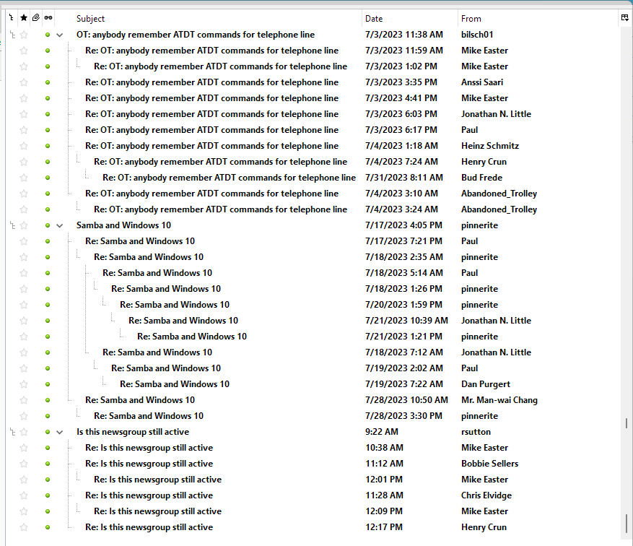
Task: Toggle read dot on Bobbie Sellers' reply
Action: (x=48, y=464)
